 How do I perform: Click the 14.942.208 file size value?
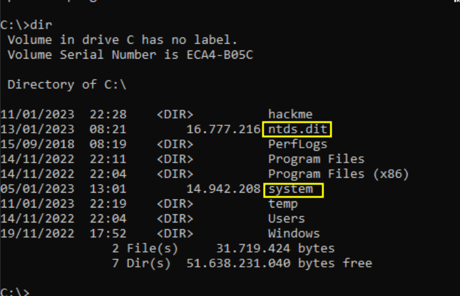tap(223, 189)
